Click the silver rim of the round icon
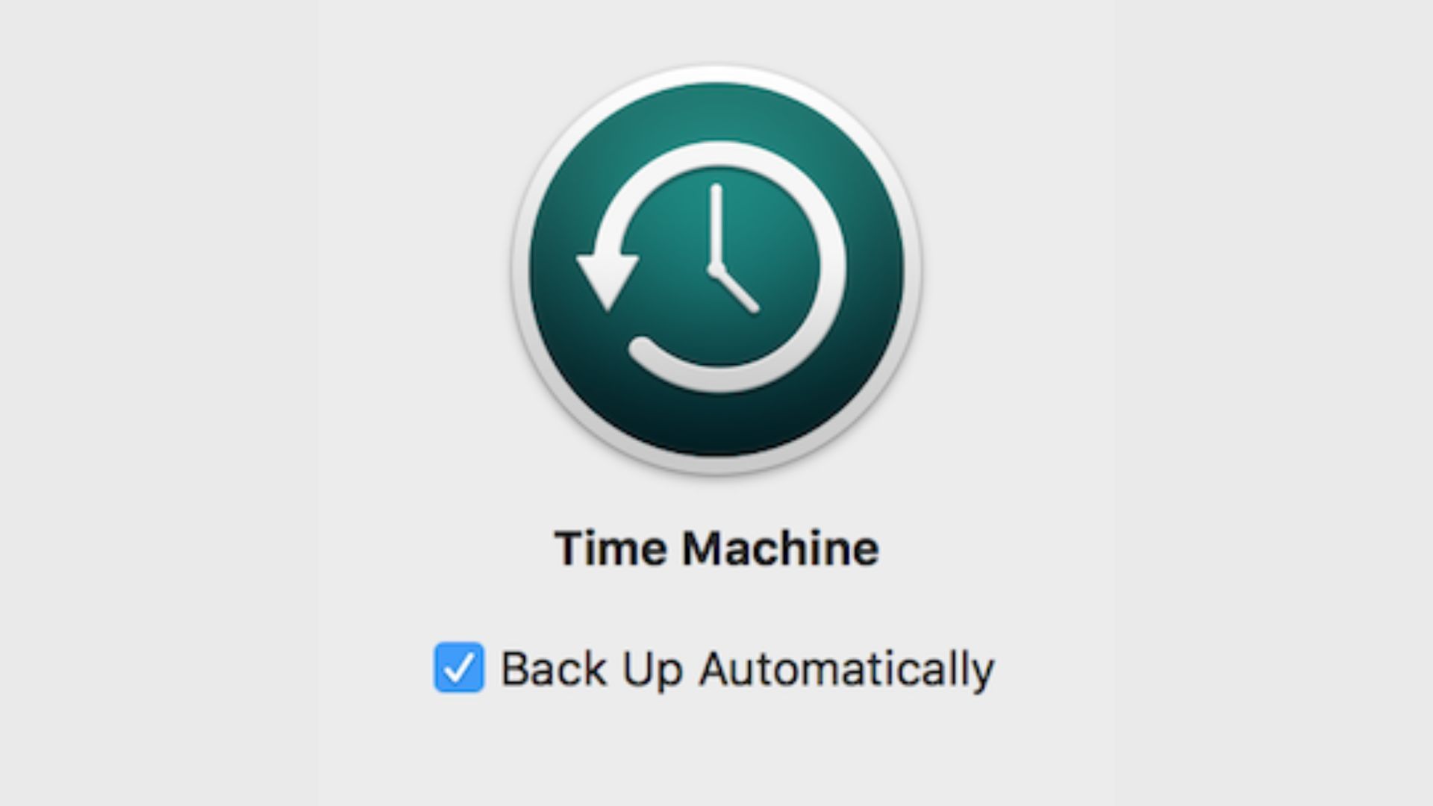The height and width of the screenshot is (806, 1433). pos(716,73)
